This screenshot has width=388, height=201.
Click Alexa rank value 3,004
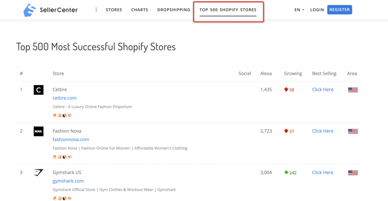(266, 172)
